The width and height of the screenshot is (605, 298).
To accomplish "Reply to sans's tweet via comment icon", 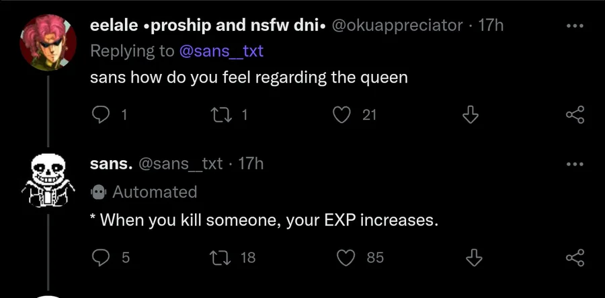I will 100,257.
